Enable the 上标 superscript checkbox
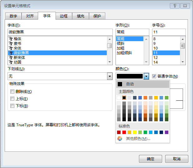Screen dimensions: 193x168 point(12,98)
